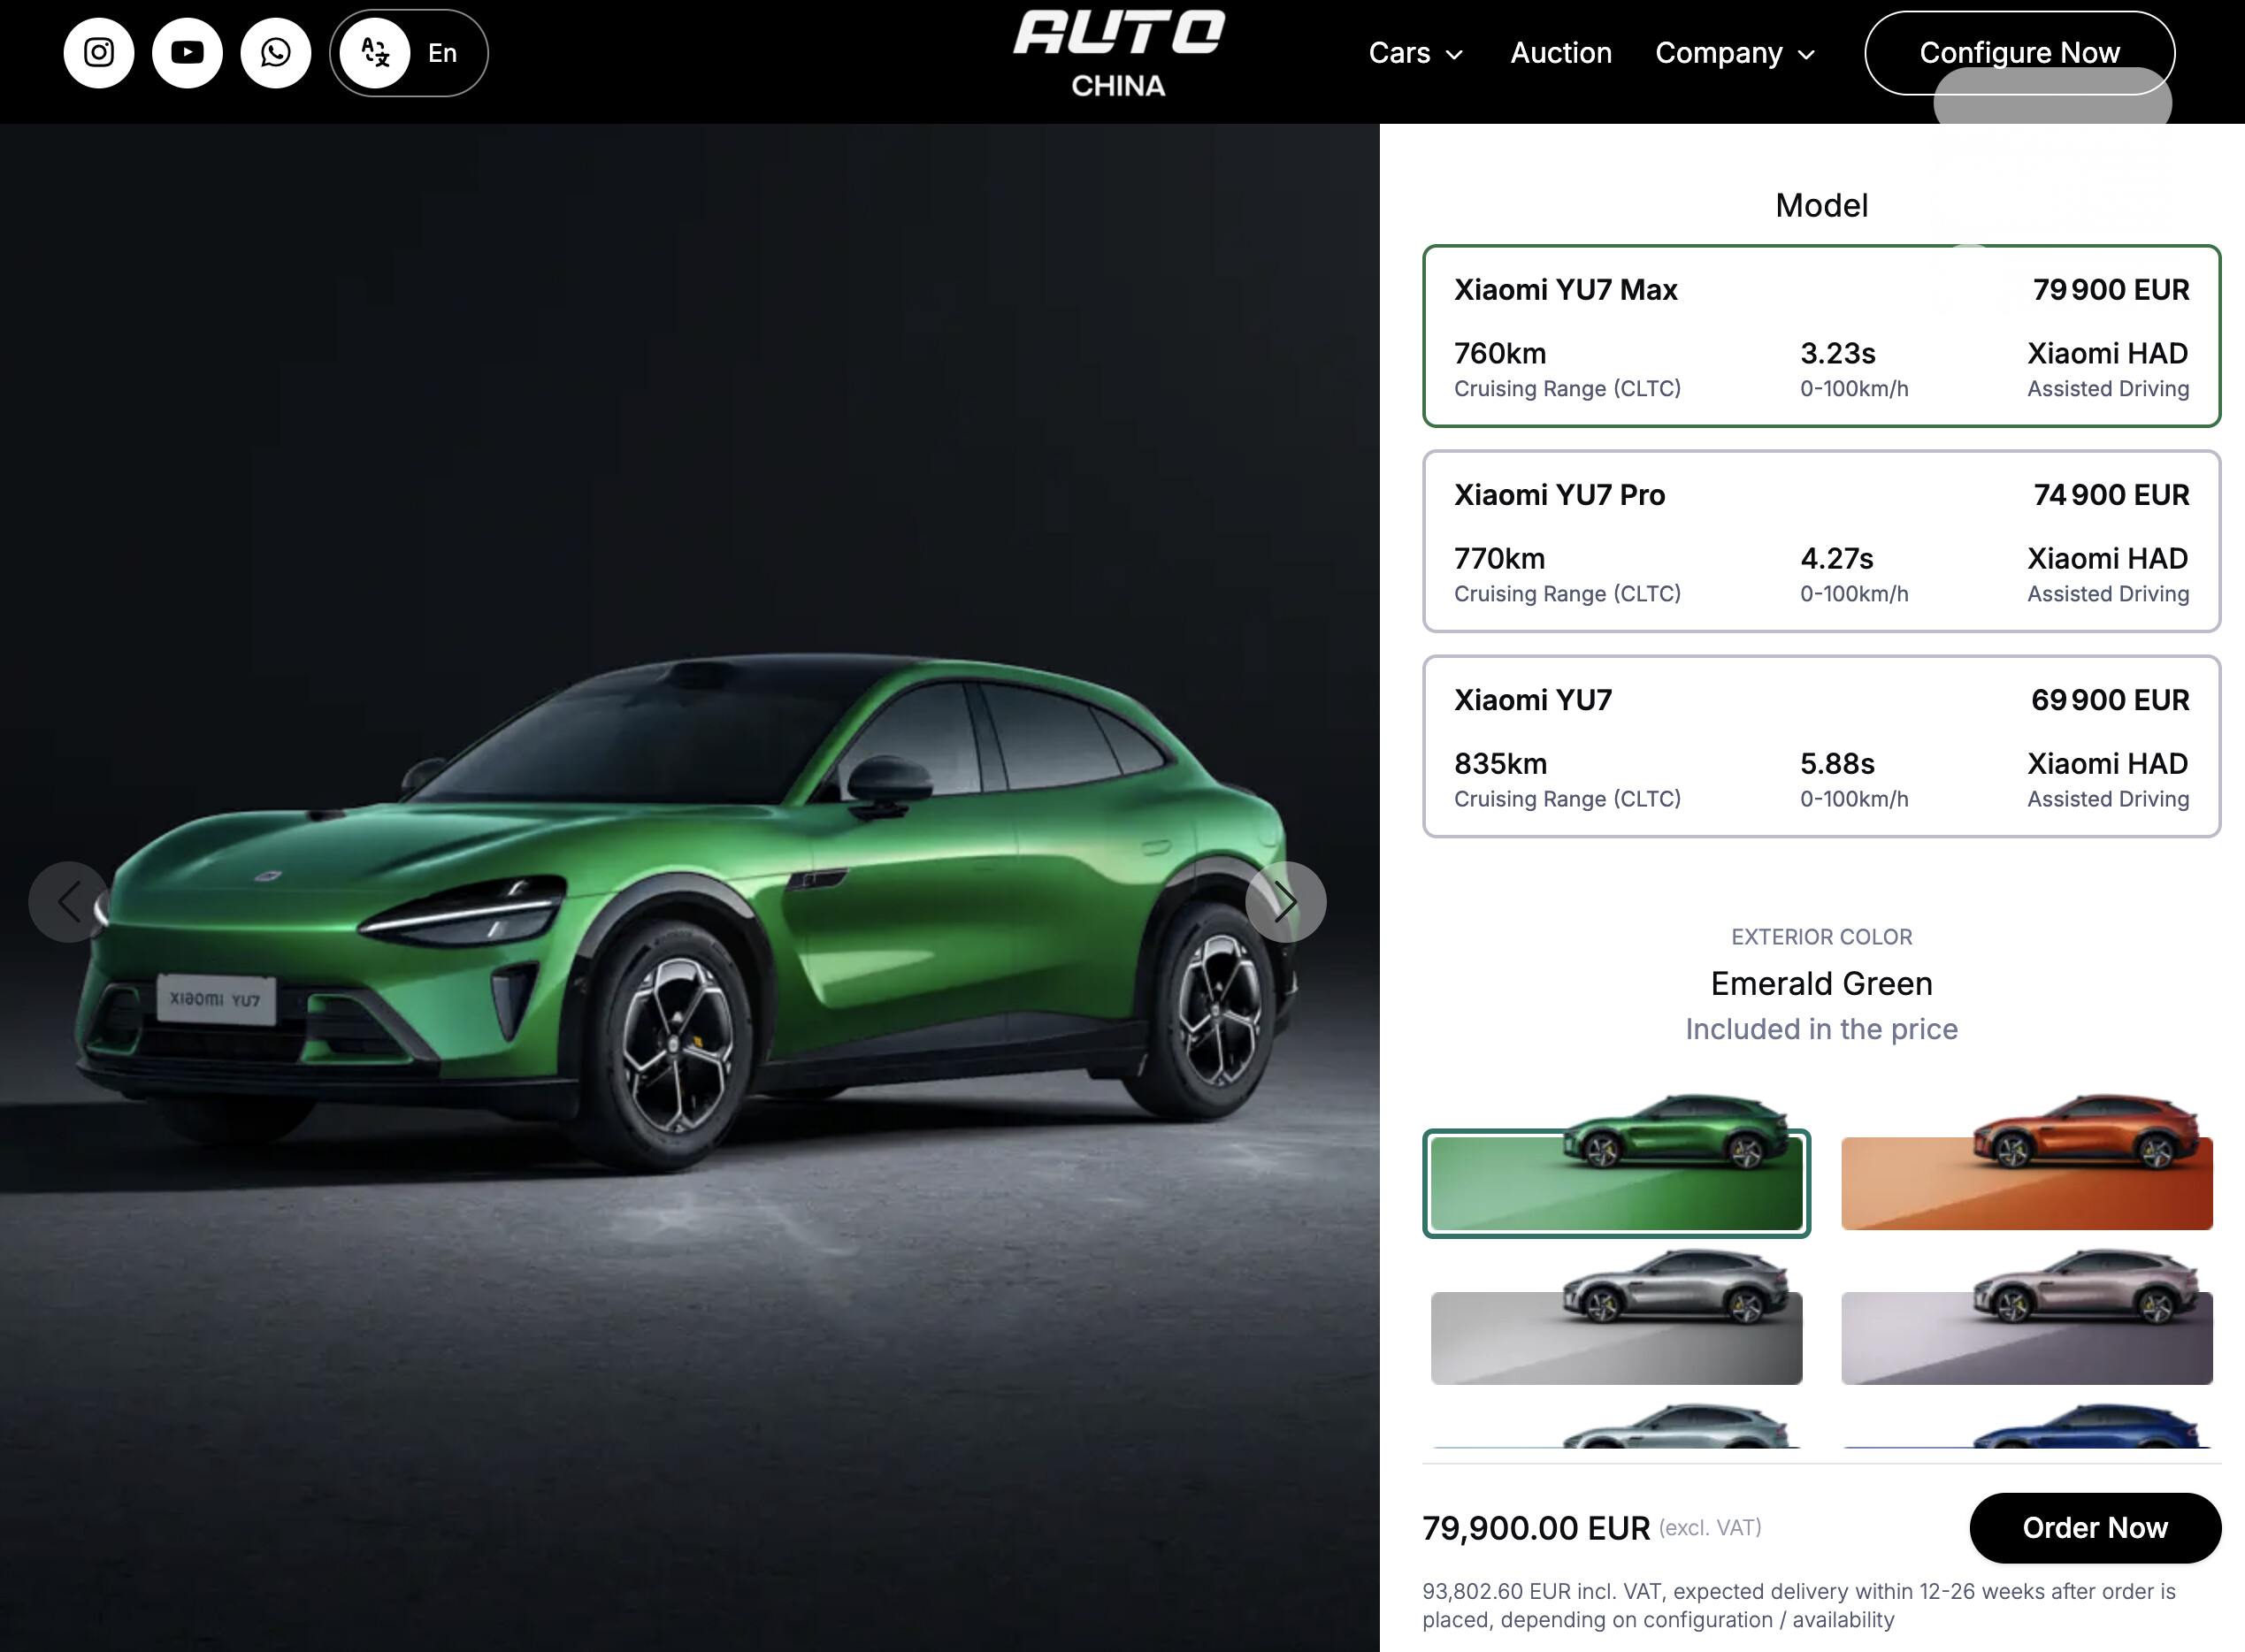Open the Instagram profile icon

point(99,53)
